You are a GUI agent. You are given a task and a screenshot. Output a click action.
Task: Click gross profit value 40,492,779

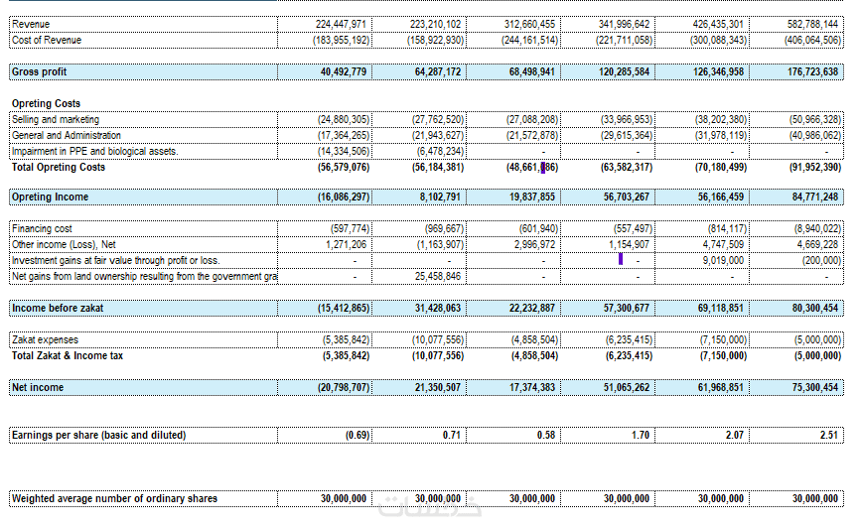(x=344, y=71)
